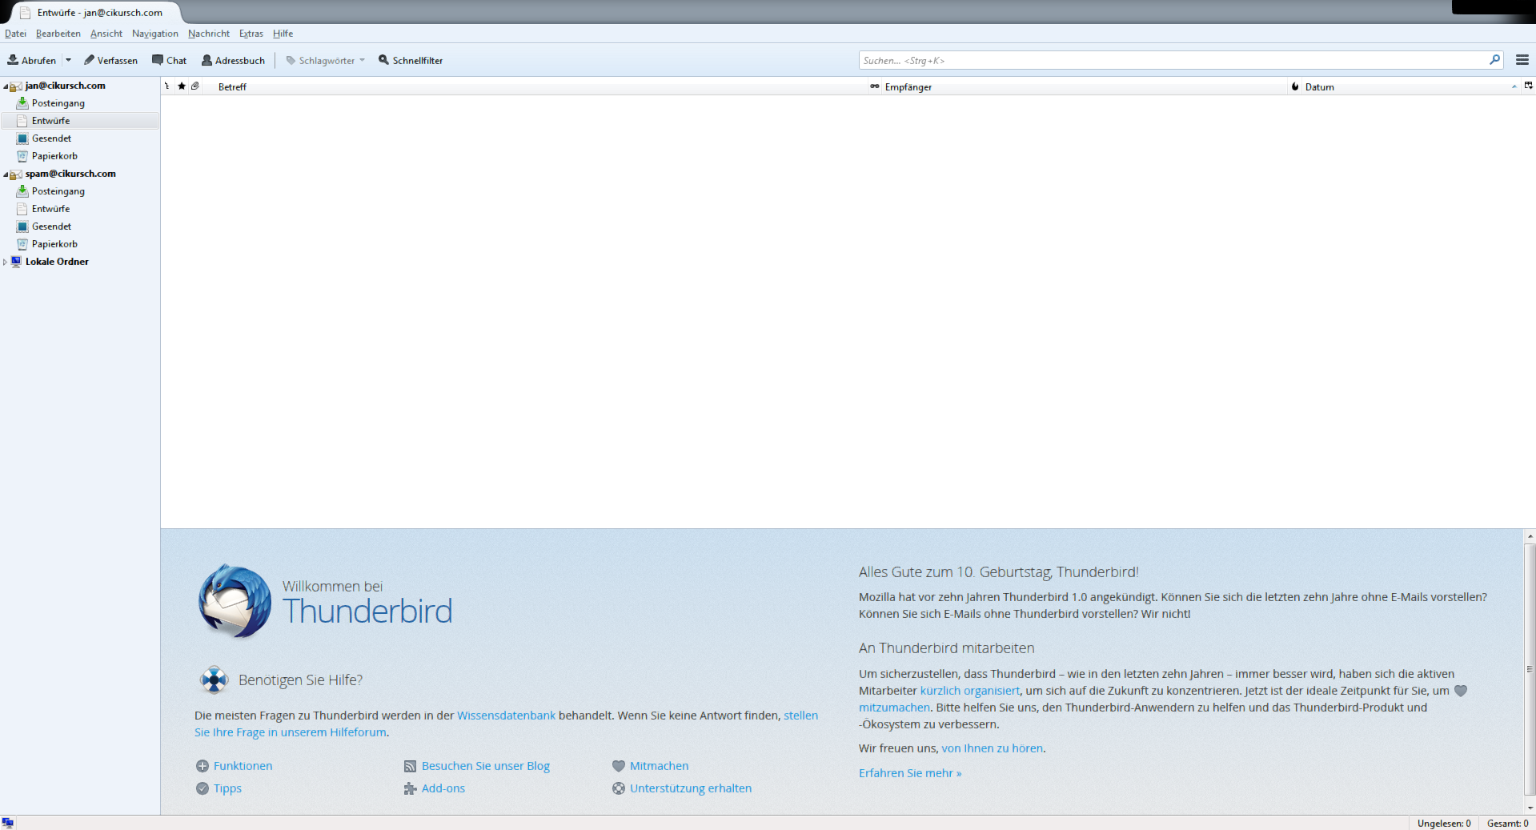
Task: Open the Abrufen dropdown arrow
Action: pyautogui.click(x=68, y=60)
